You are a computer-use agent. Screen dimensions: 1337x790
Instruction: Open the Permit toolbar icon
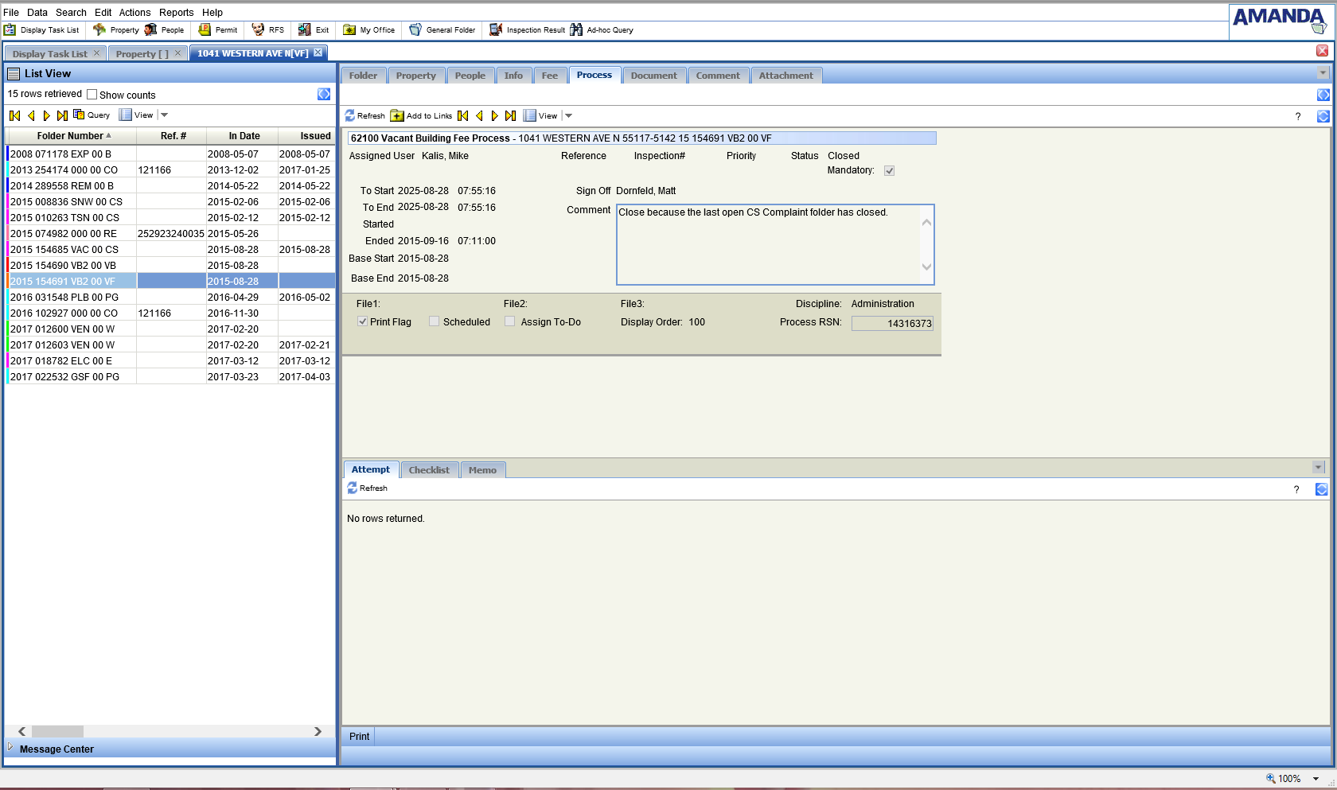click(x=205, y=30)
